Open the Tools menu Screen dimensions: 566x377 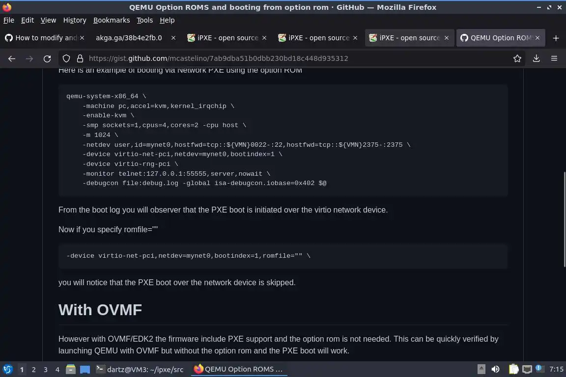pyautogui.click(x=145, y=20)
